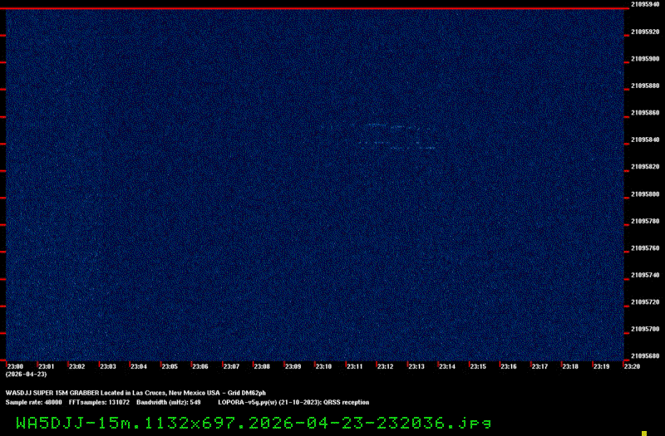Screen dimensions: 665x436
Task: Select the 23:04 time axis label
Action: [x=139, y=366]
